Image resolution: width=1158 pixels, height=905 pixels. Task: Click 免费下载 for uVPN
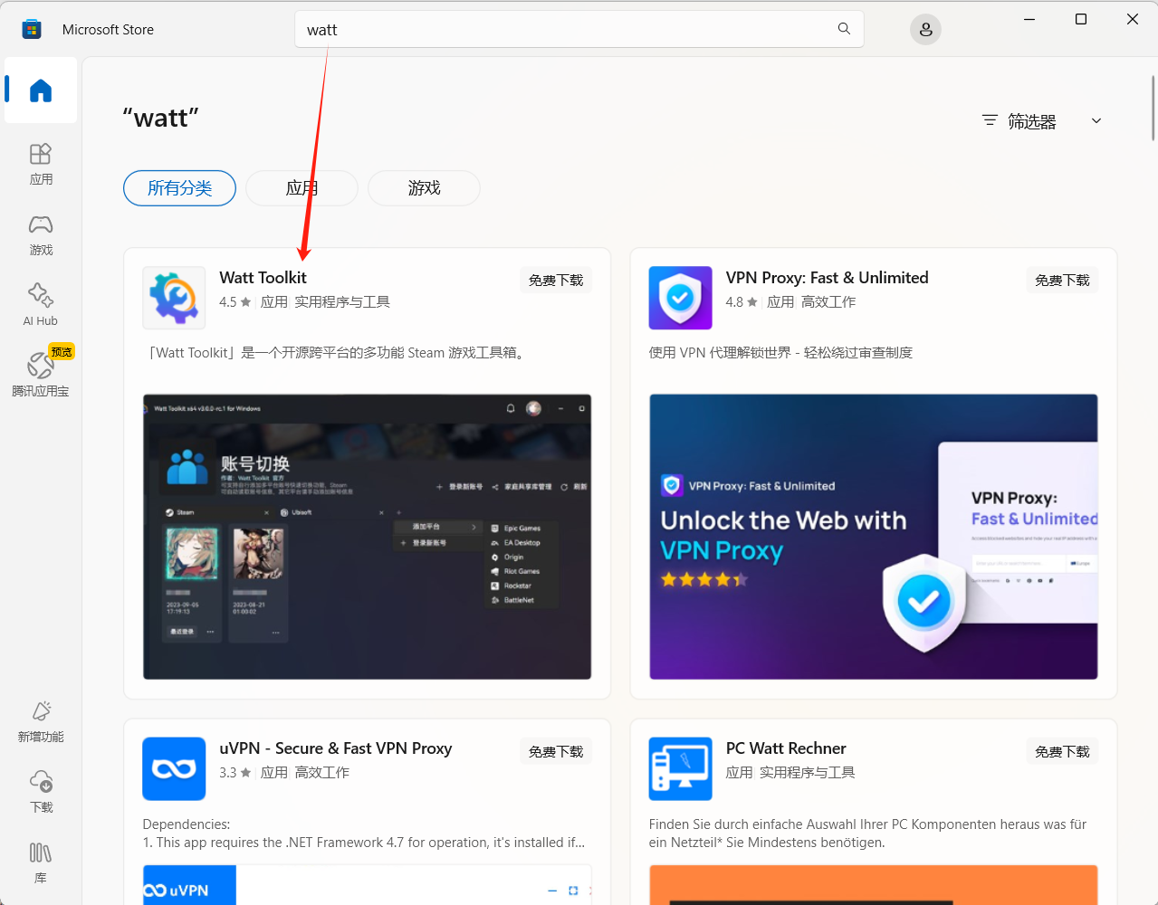pos(556,752)
